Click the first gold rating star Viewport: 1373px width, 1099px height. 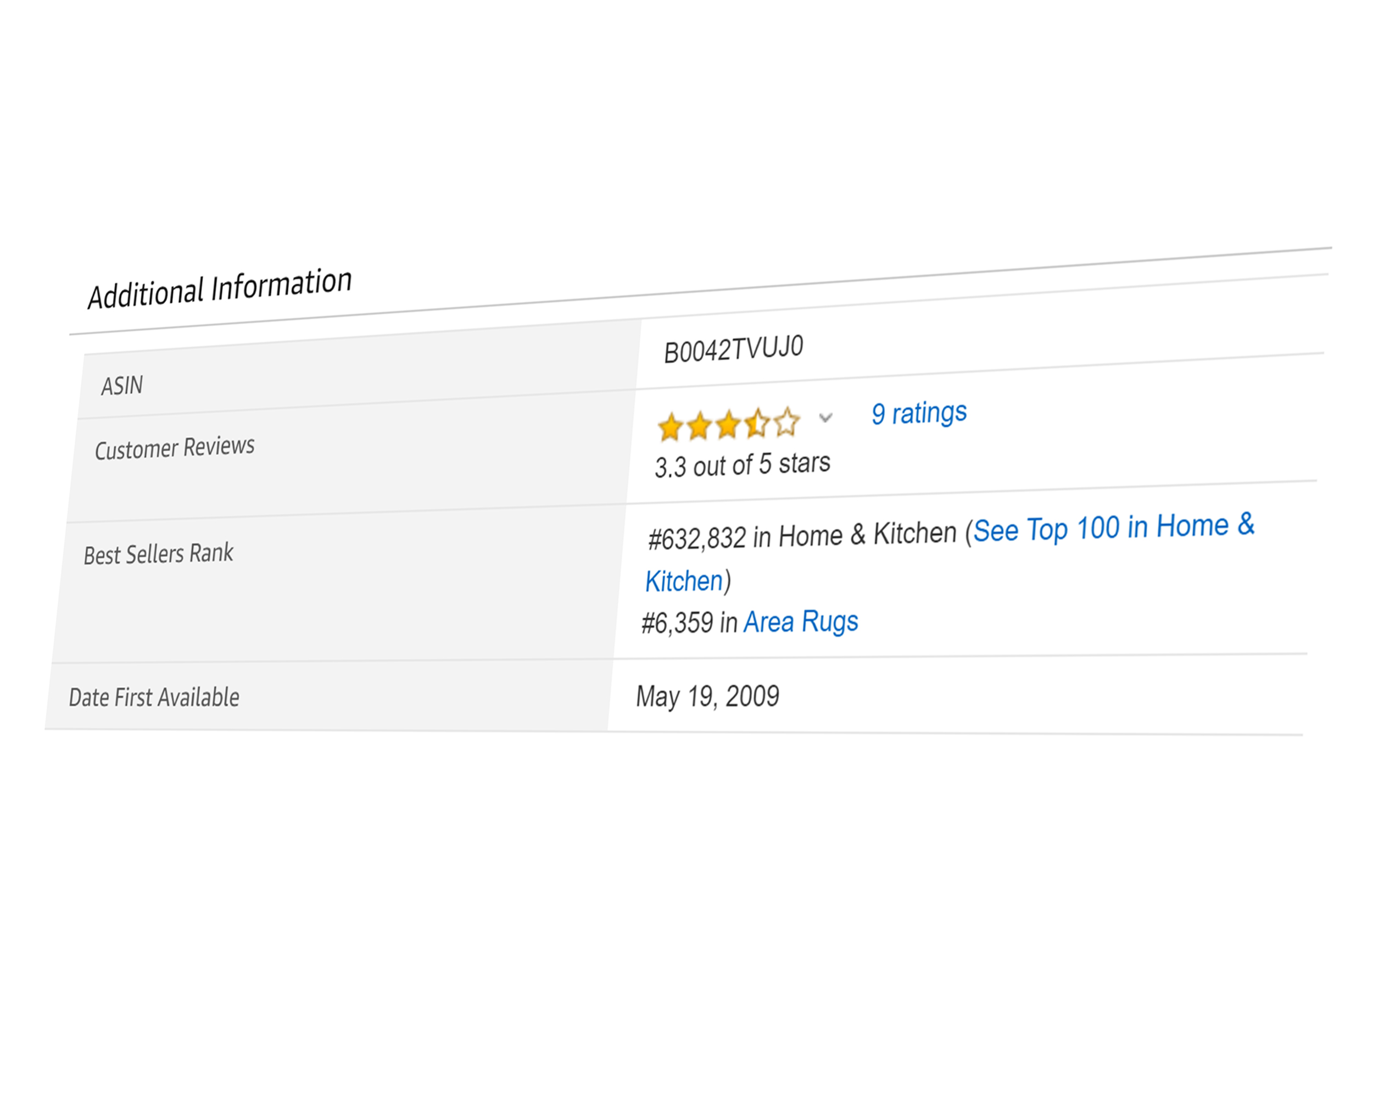[670, 428]
